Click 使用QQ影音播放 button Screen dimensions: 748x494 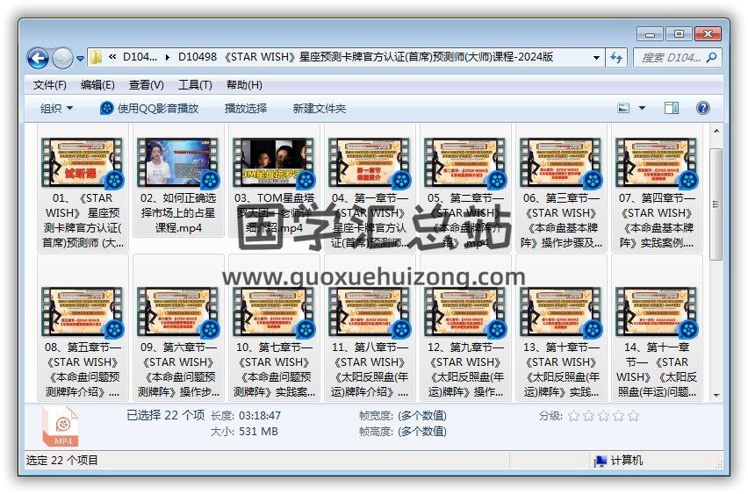[x=149, y=108]
